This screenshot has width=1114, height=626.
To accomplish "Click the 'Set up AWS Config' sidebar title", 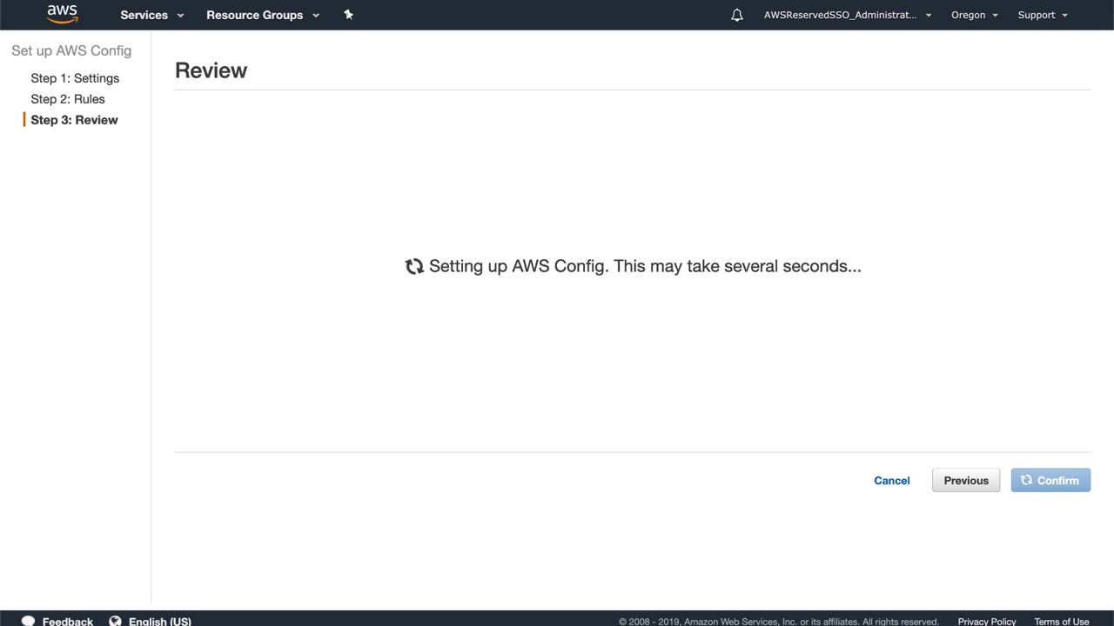I will tap(71, 50).
